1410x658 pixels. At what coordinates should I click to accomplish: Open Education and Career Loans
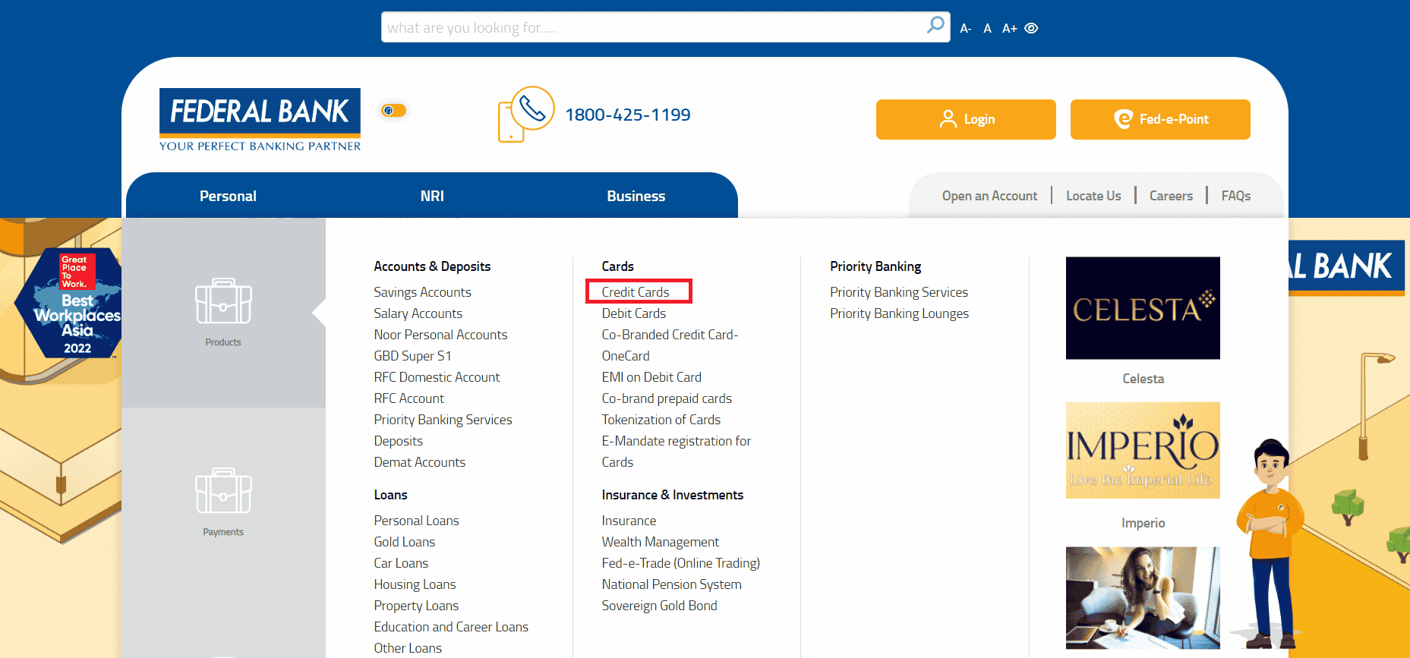451,627
